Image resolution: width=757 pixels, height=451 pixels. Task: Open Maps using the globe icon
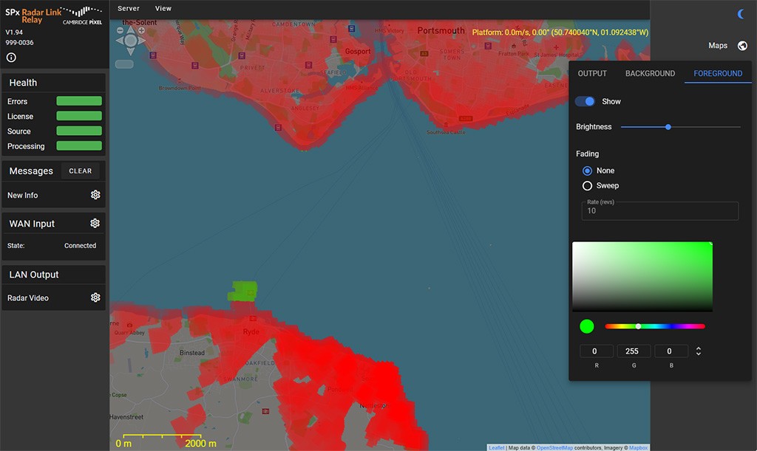pos(742,45)
